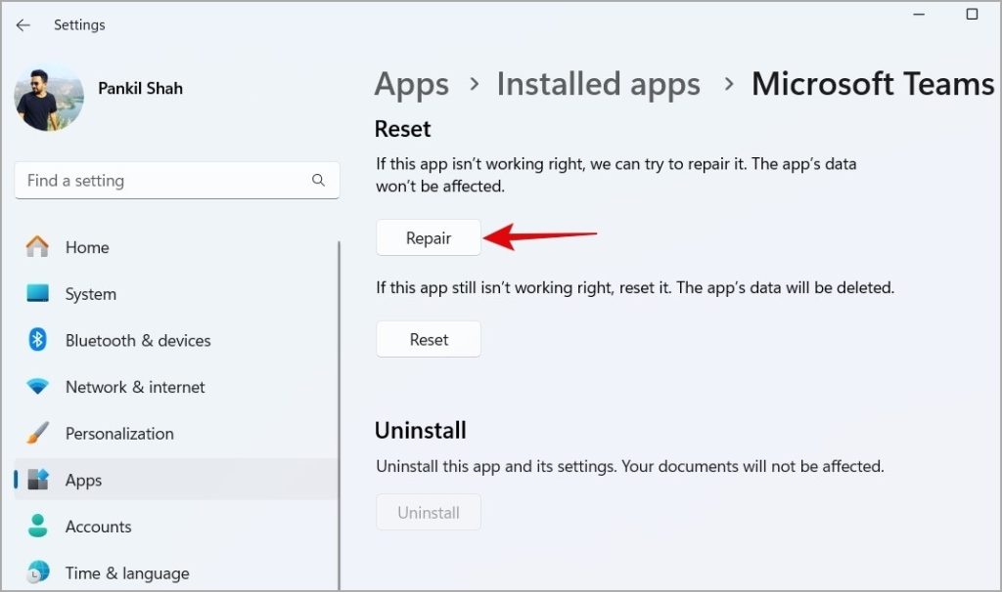Image resolution: width=1002 pixels, height=592 pixels.
Task: Click the Repair button
Action: pyautogui.click(x=429, y=238)
